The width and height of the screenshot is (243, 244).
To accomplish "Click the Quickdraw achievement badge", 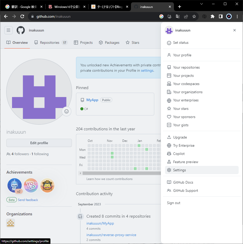I will pyautogui.click(x=47, y=185).
